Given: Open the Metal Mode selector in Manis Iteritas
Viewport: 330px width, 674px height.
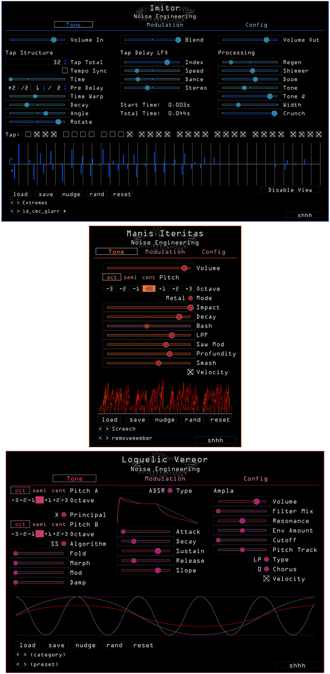Looking at the screenshot, I should click(x=176, y=298).
